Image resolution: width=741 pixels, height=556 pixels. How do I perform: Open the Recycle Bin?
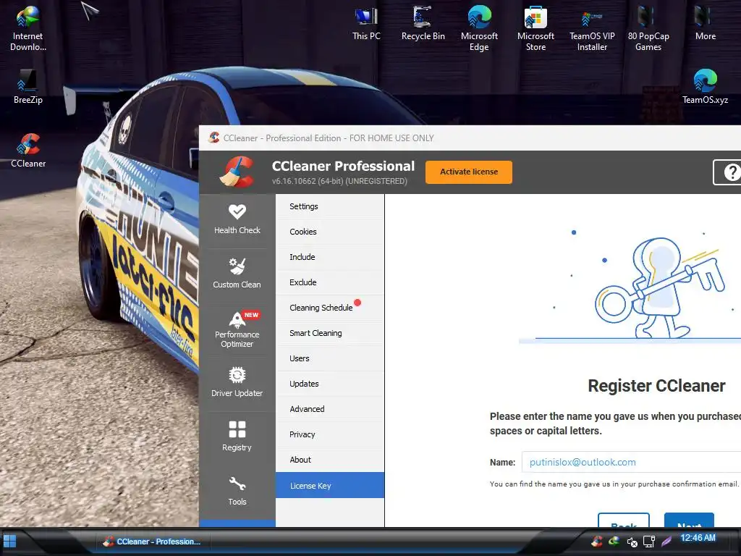click(423, 22)
